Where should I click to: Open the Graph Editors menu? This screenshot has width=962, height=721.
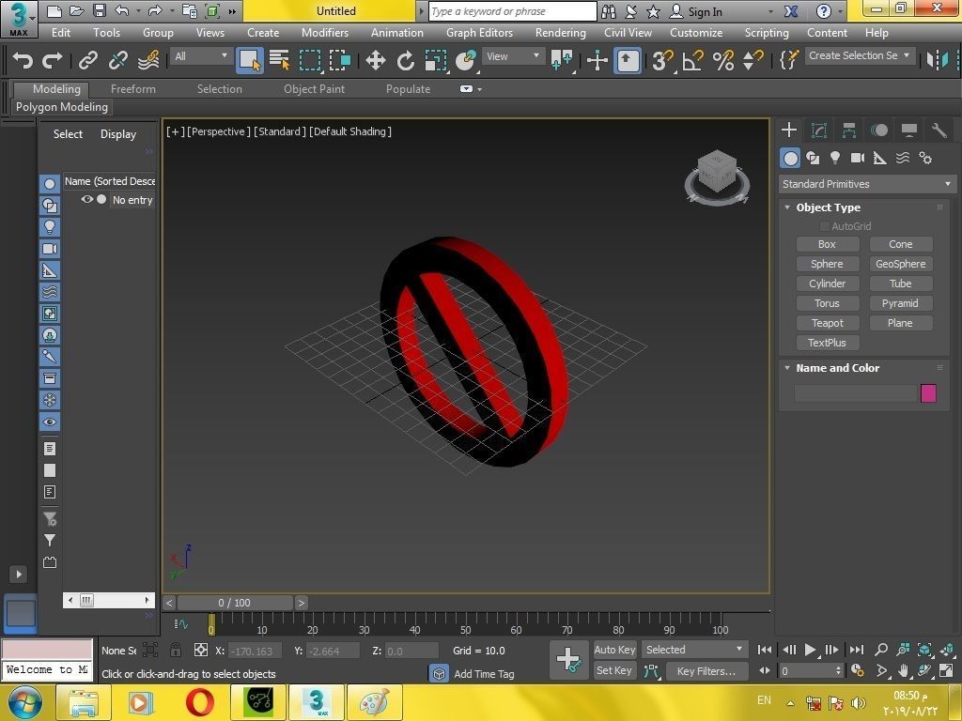479,33
